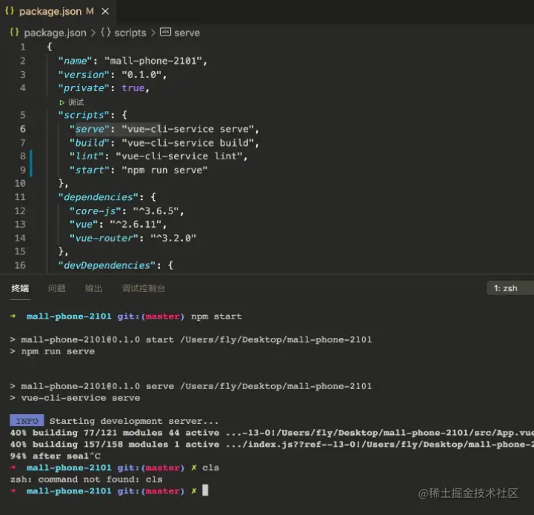Switch to the 终端 terminal tab

coord(20,288)
